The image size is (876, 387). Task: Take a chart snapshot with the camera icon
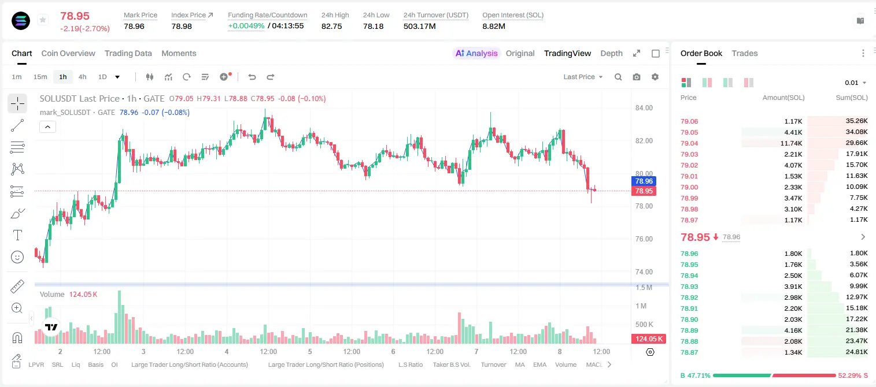click(x=637, y=77)
